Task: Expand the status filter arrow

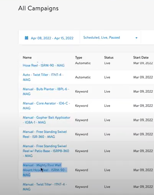Action: (136, 38)
